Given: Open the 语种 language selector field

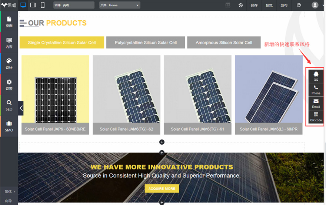Looking at the screenshot, I should pos(74,5).
